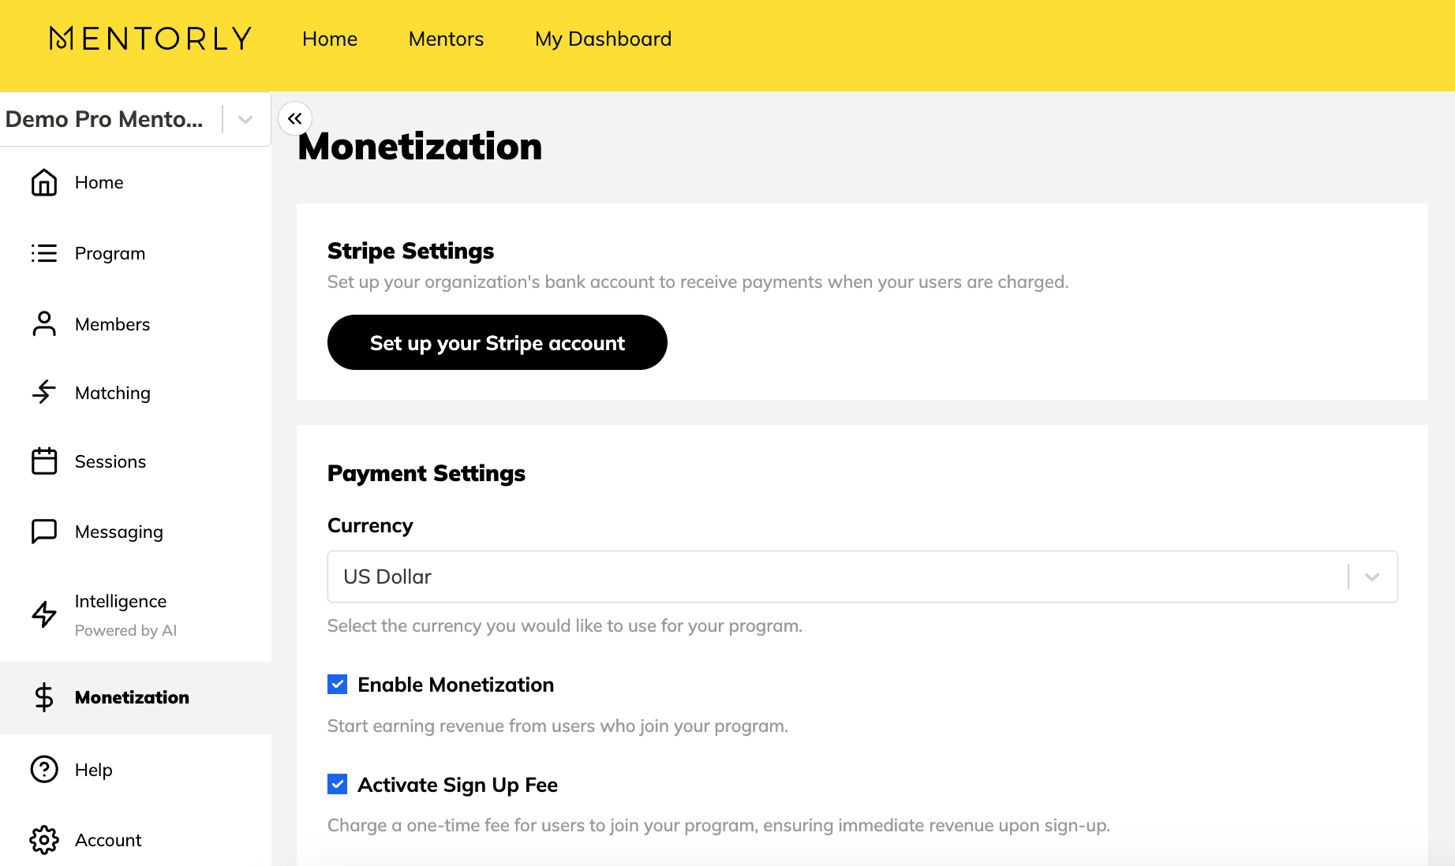The height and width of the screenshot is (866, 1455).
Task: Disable the Activate Sign Up Fee checkbox
Action: coord(338,785)
